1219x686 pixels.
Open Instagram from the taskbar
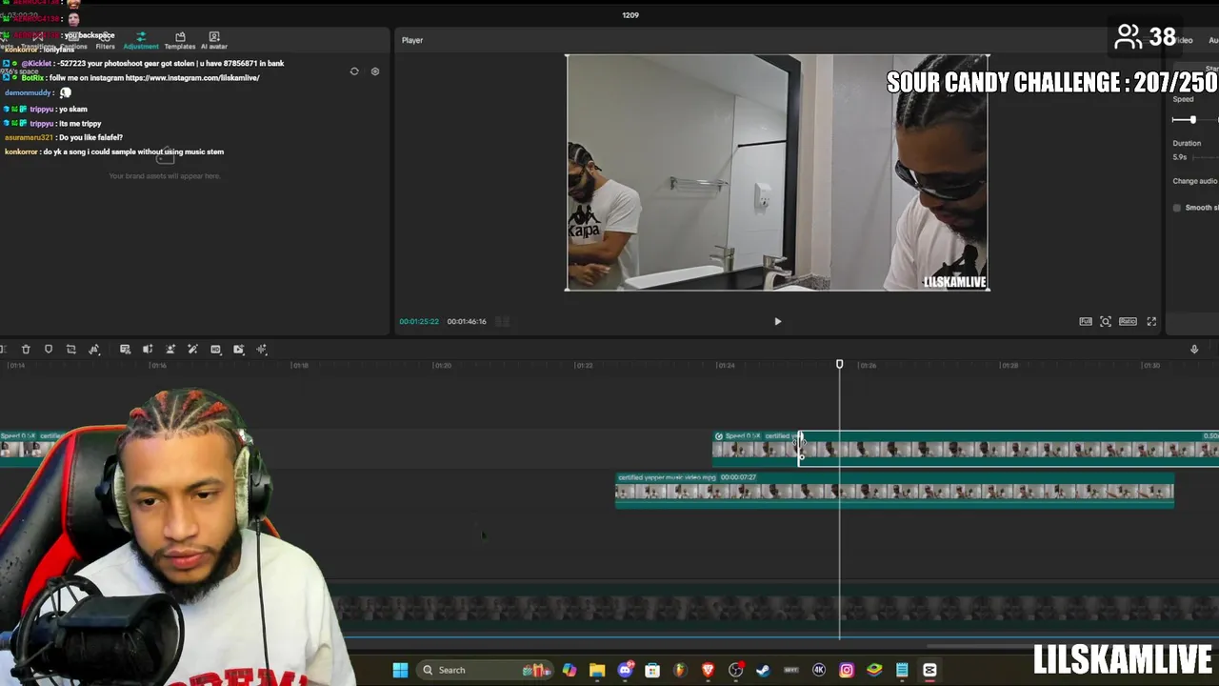click(847, 670)
